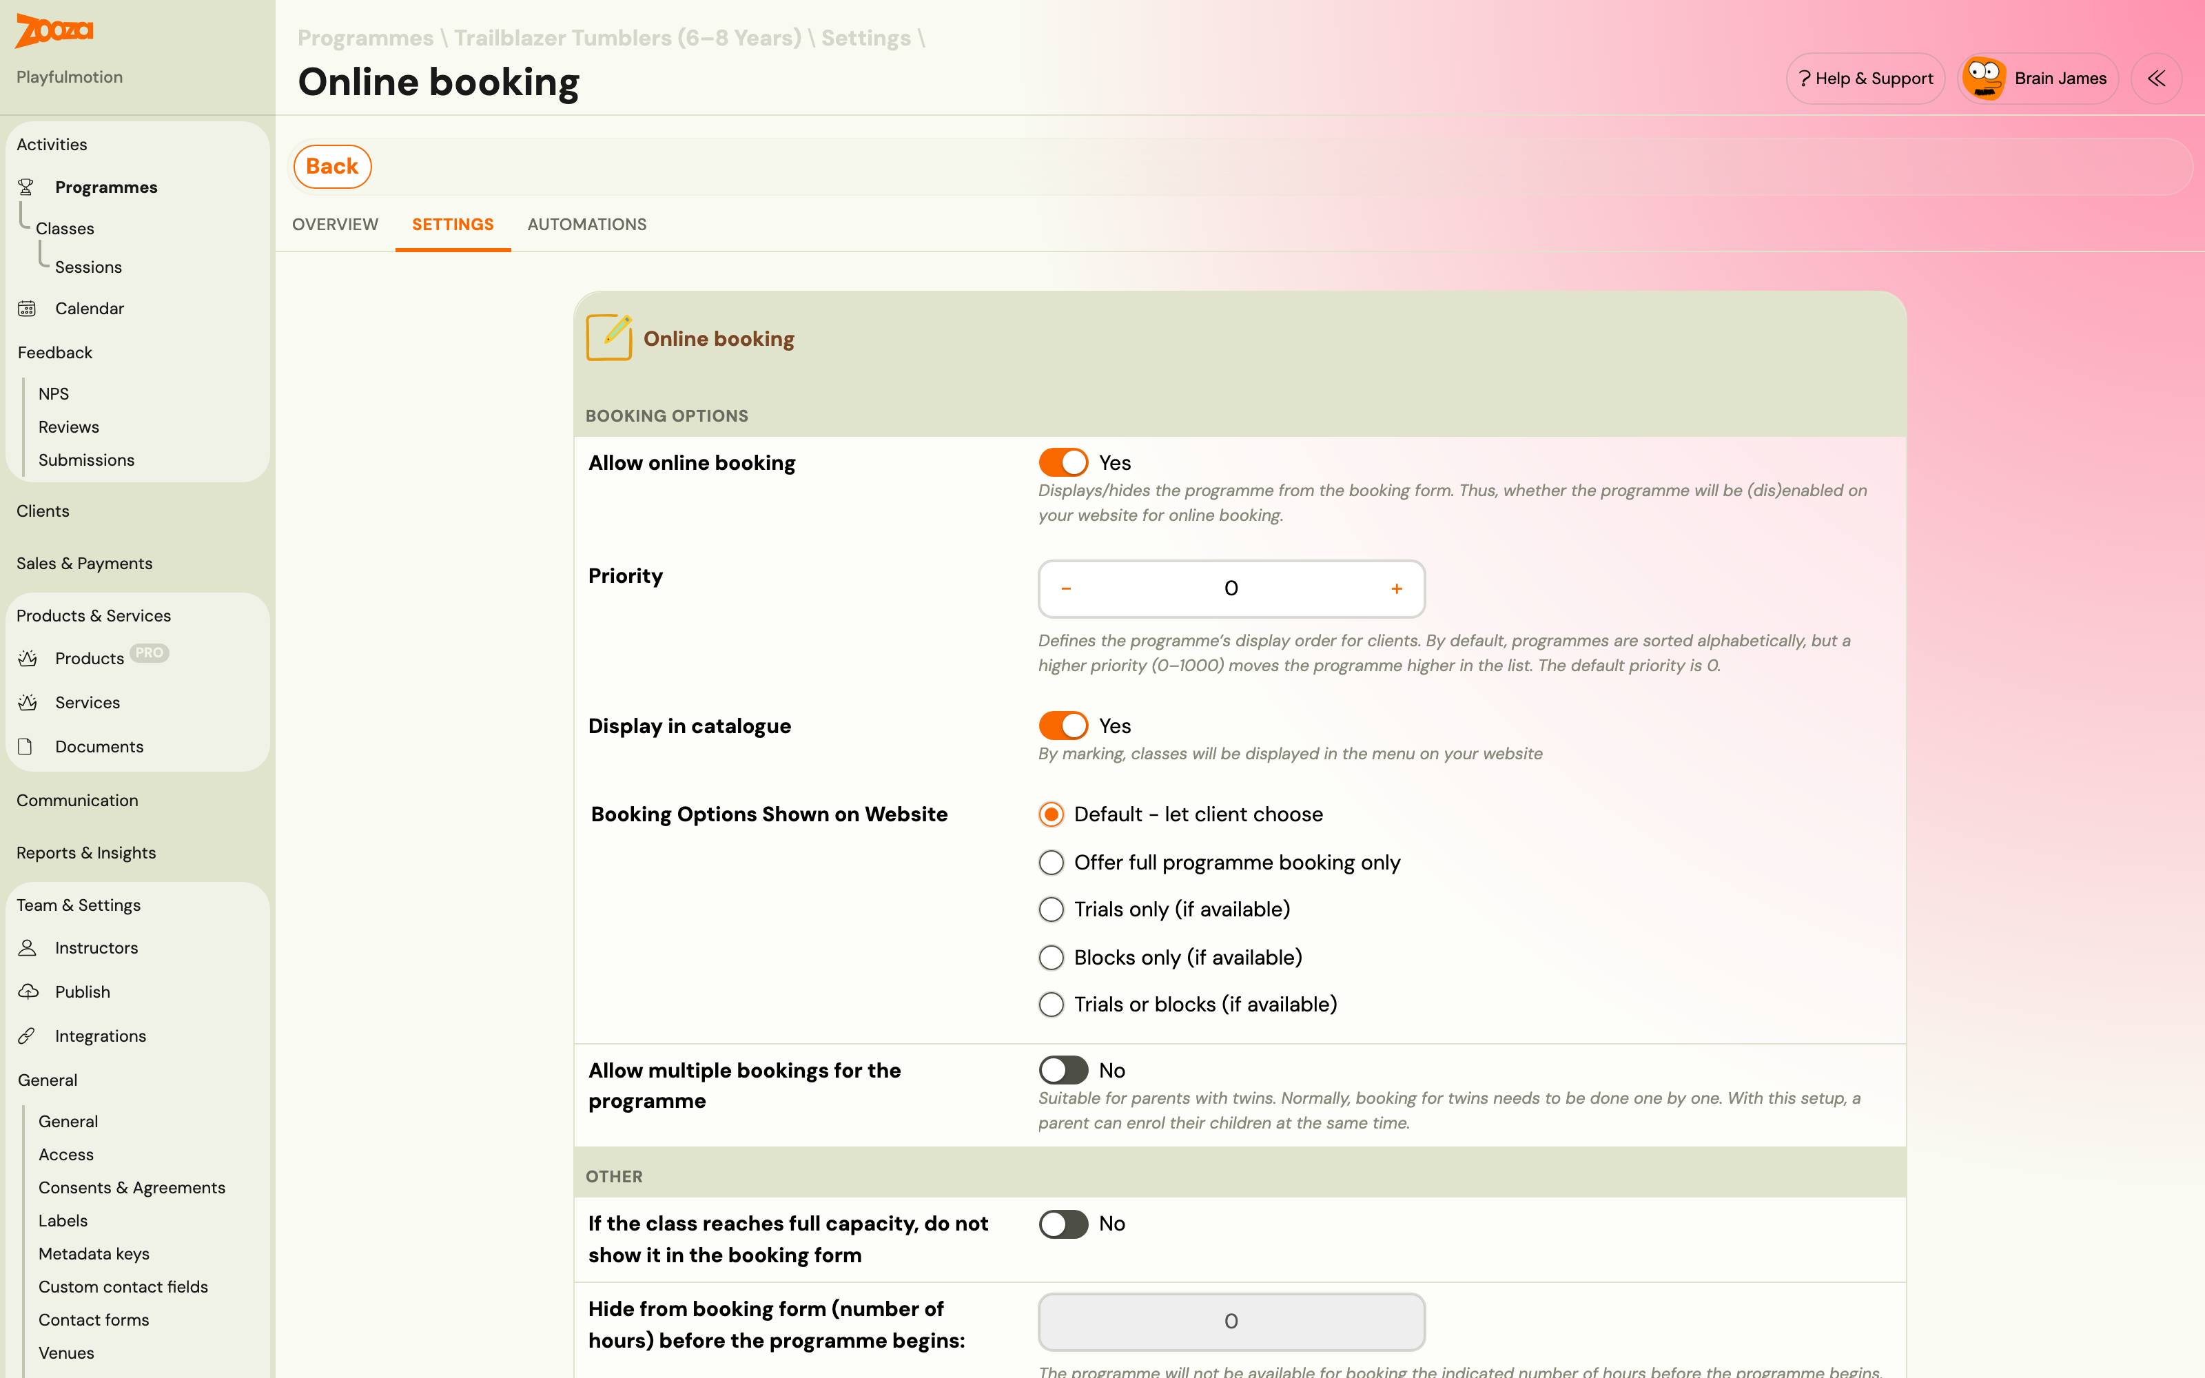Go to Trailblazer Tumblers breadcrumb link
Screen dimensions: 2205x1378
[x=628, y=39]
